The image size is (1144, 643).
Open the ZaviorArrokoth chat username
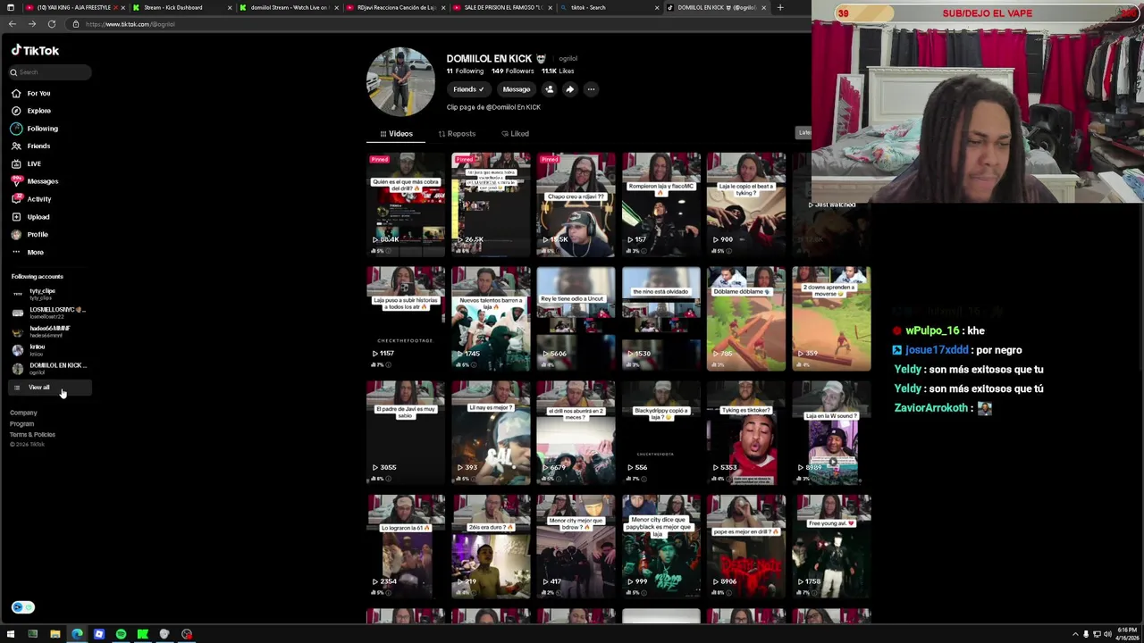point(931,408)
